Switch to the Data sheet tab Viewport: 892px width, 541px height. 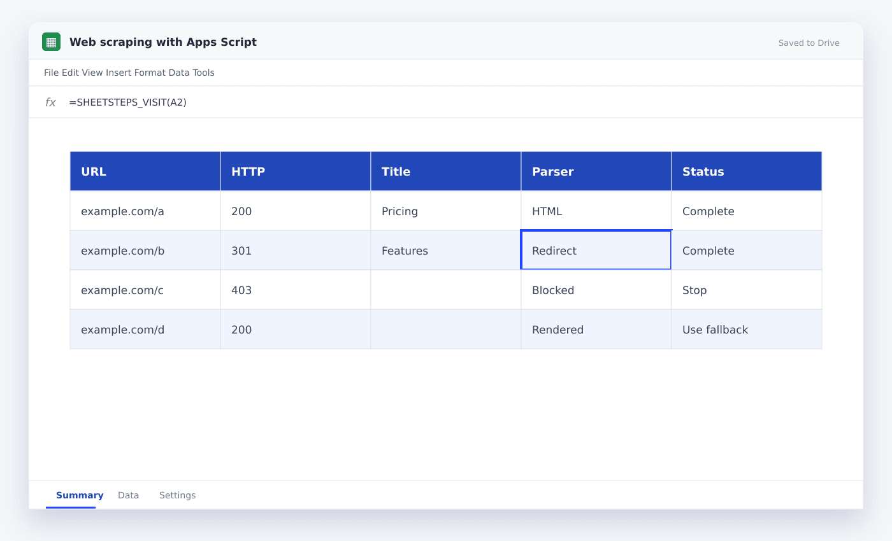(128, 495)
